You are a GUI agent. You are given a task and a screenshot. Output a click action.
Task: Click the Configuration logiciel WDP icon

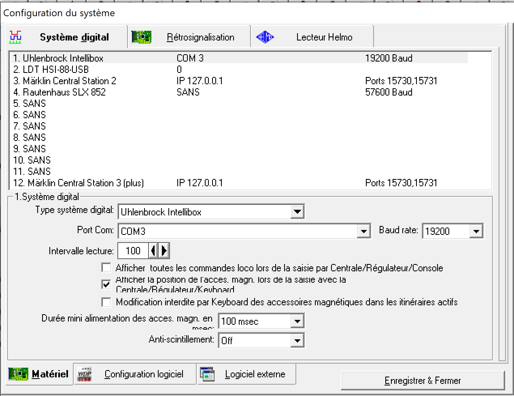coord(85,374)
